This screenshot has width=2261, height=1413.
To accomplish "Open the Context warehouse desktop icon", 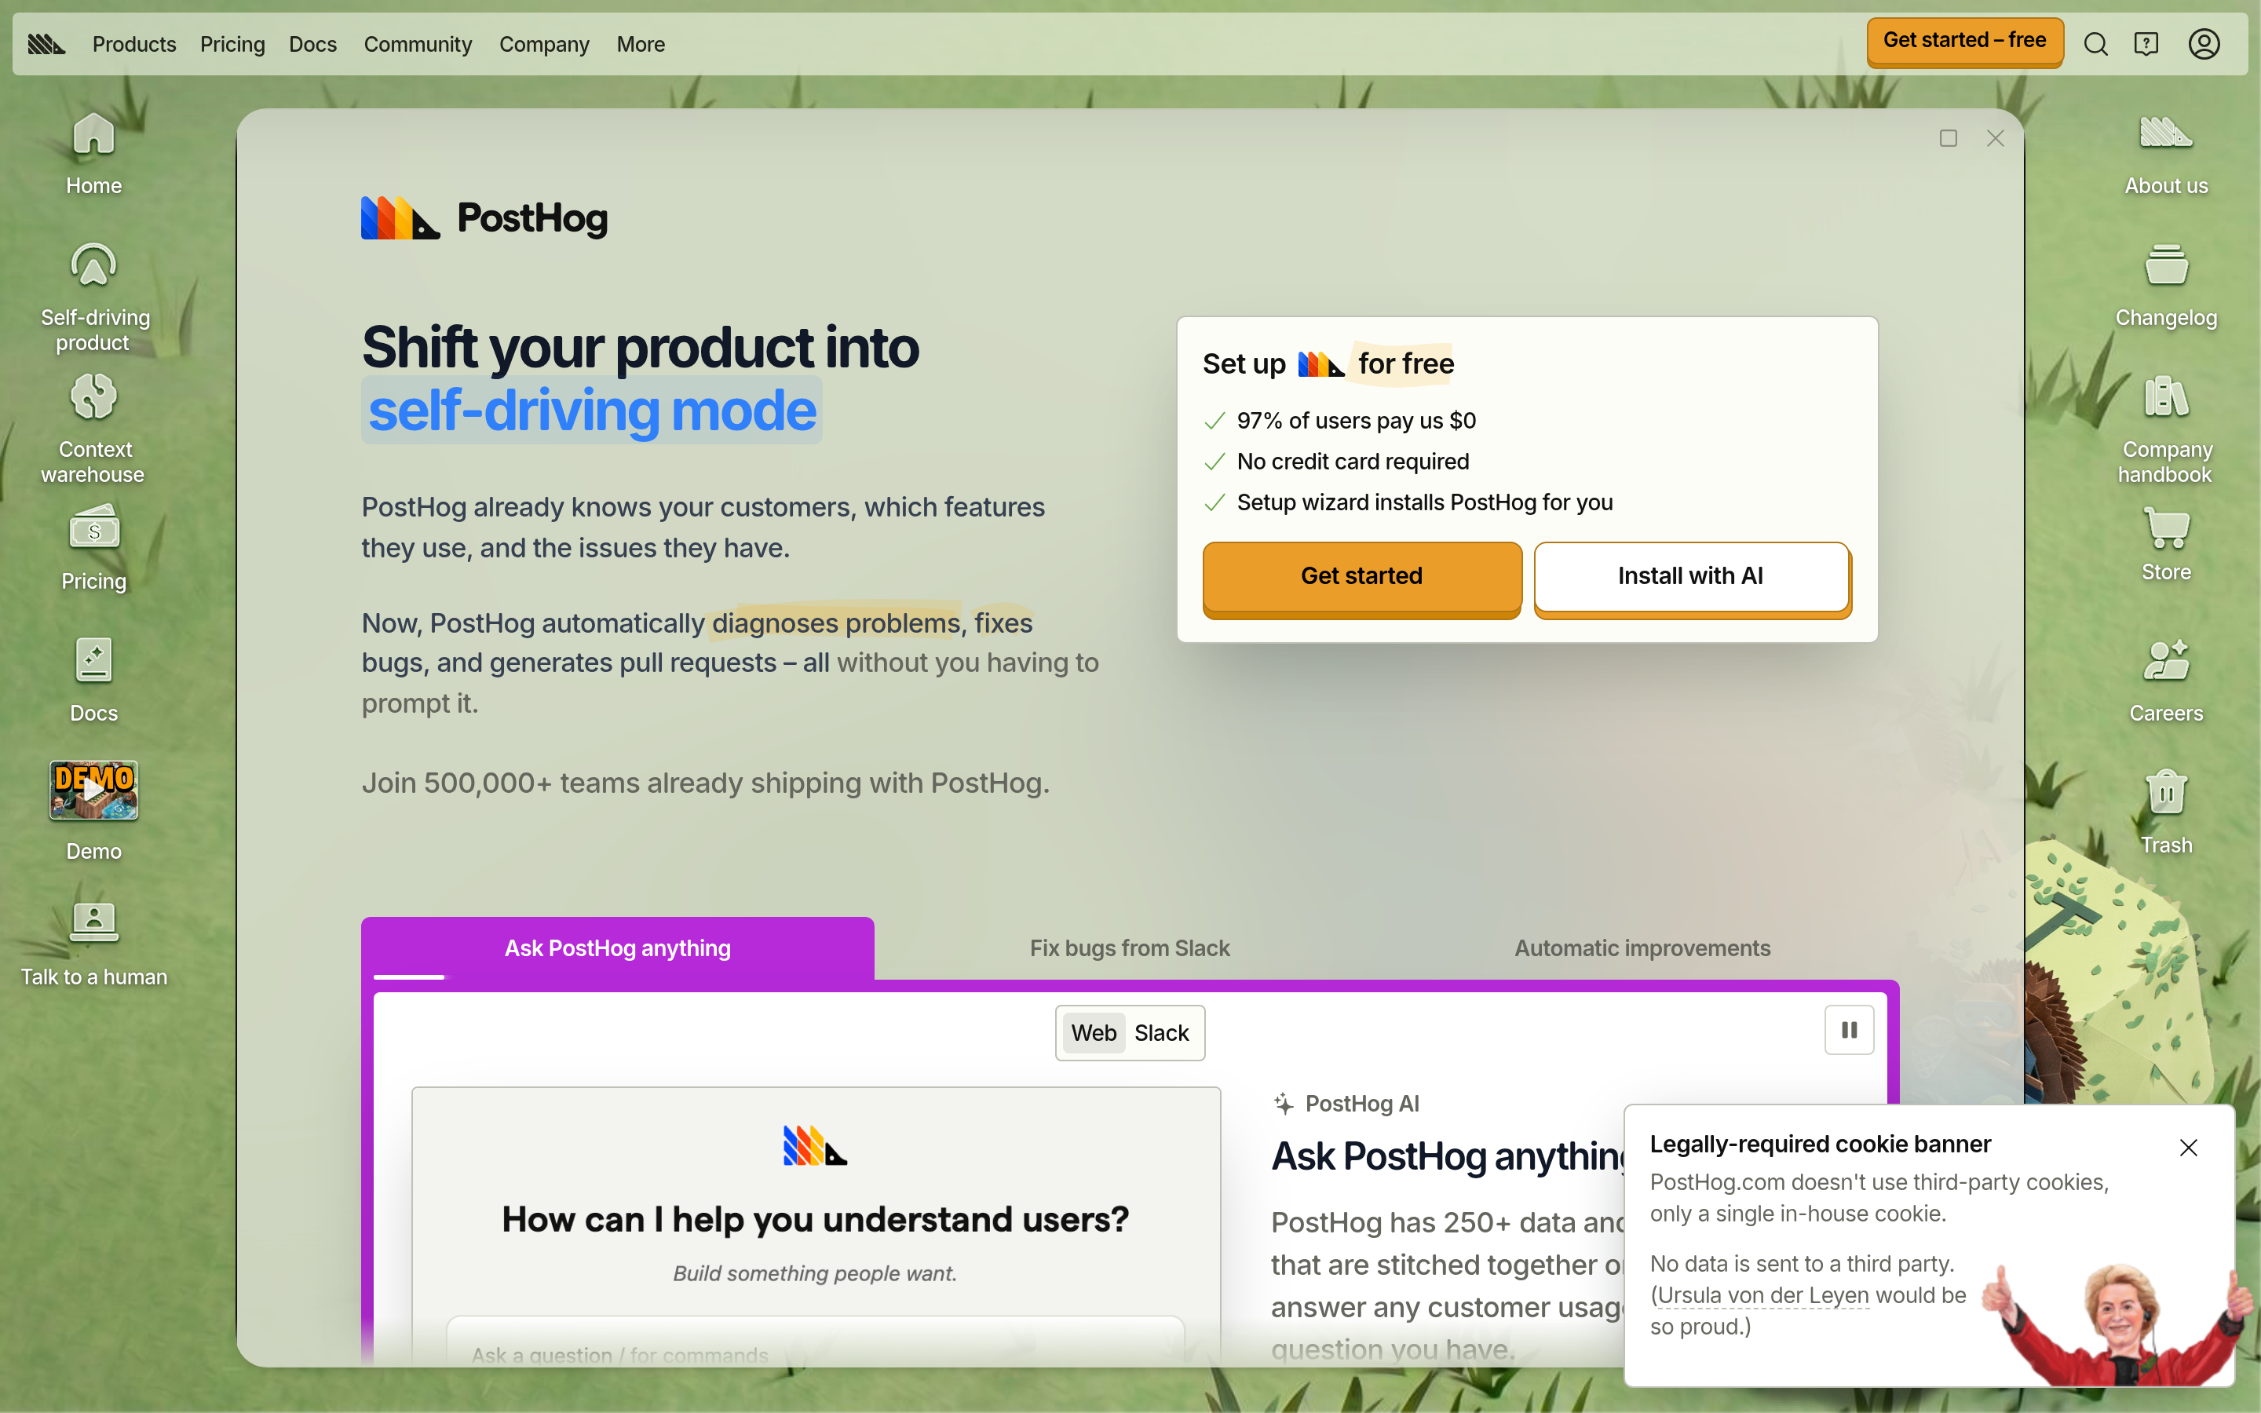I will pyautogui.click(x=93, y=429).
